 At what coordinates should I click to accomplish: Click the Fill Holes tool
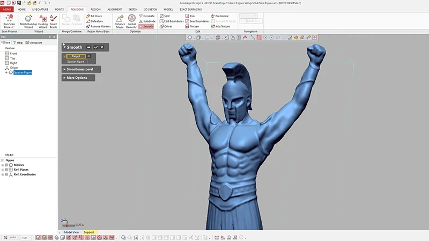click(x=94, y=16)
